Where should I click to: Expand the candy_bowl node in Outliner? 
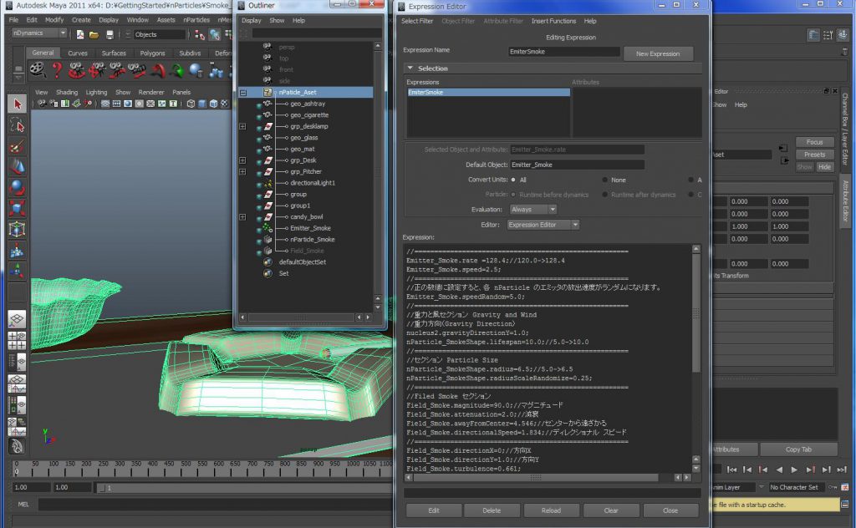tap(243, 217)
